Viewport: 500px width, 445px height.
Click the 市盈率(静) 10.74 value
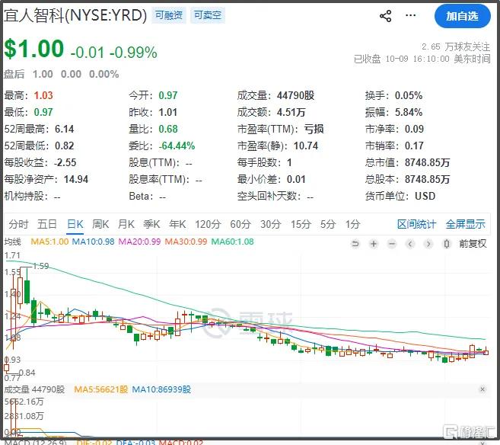[306, 146]
